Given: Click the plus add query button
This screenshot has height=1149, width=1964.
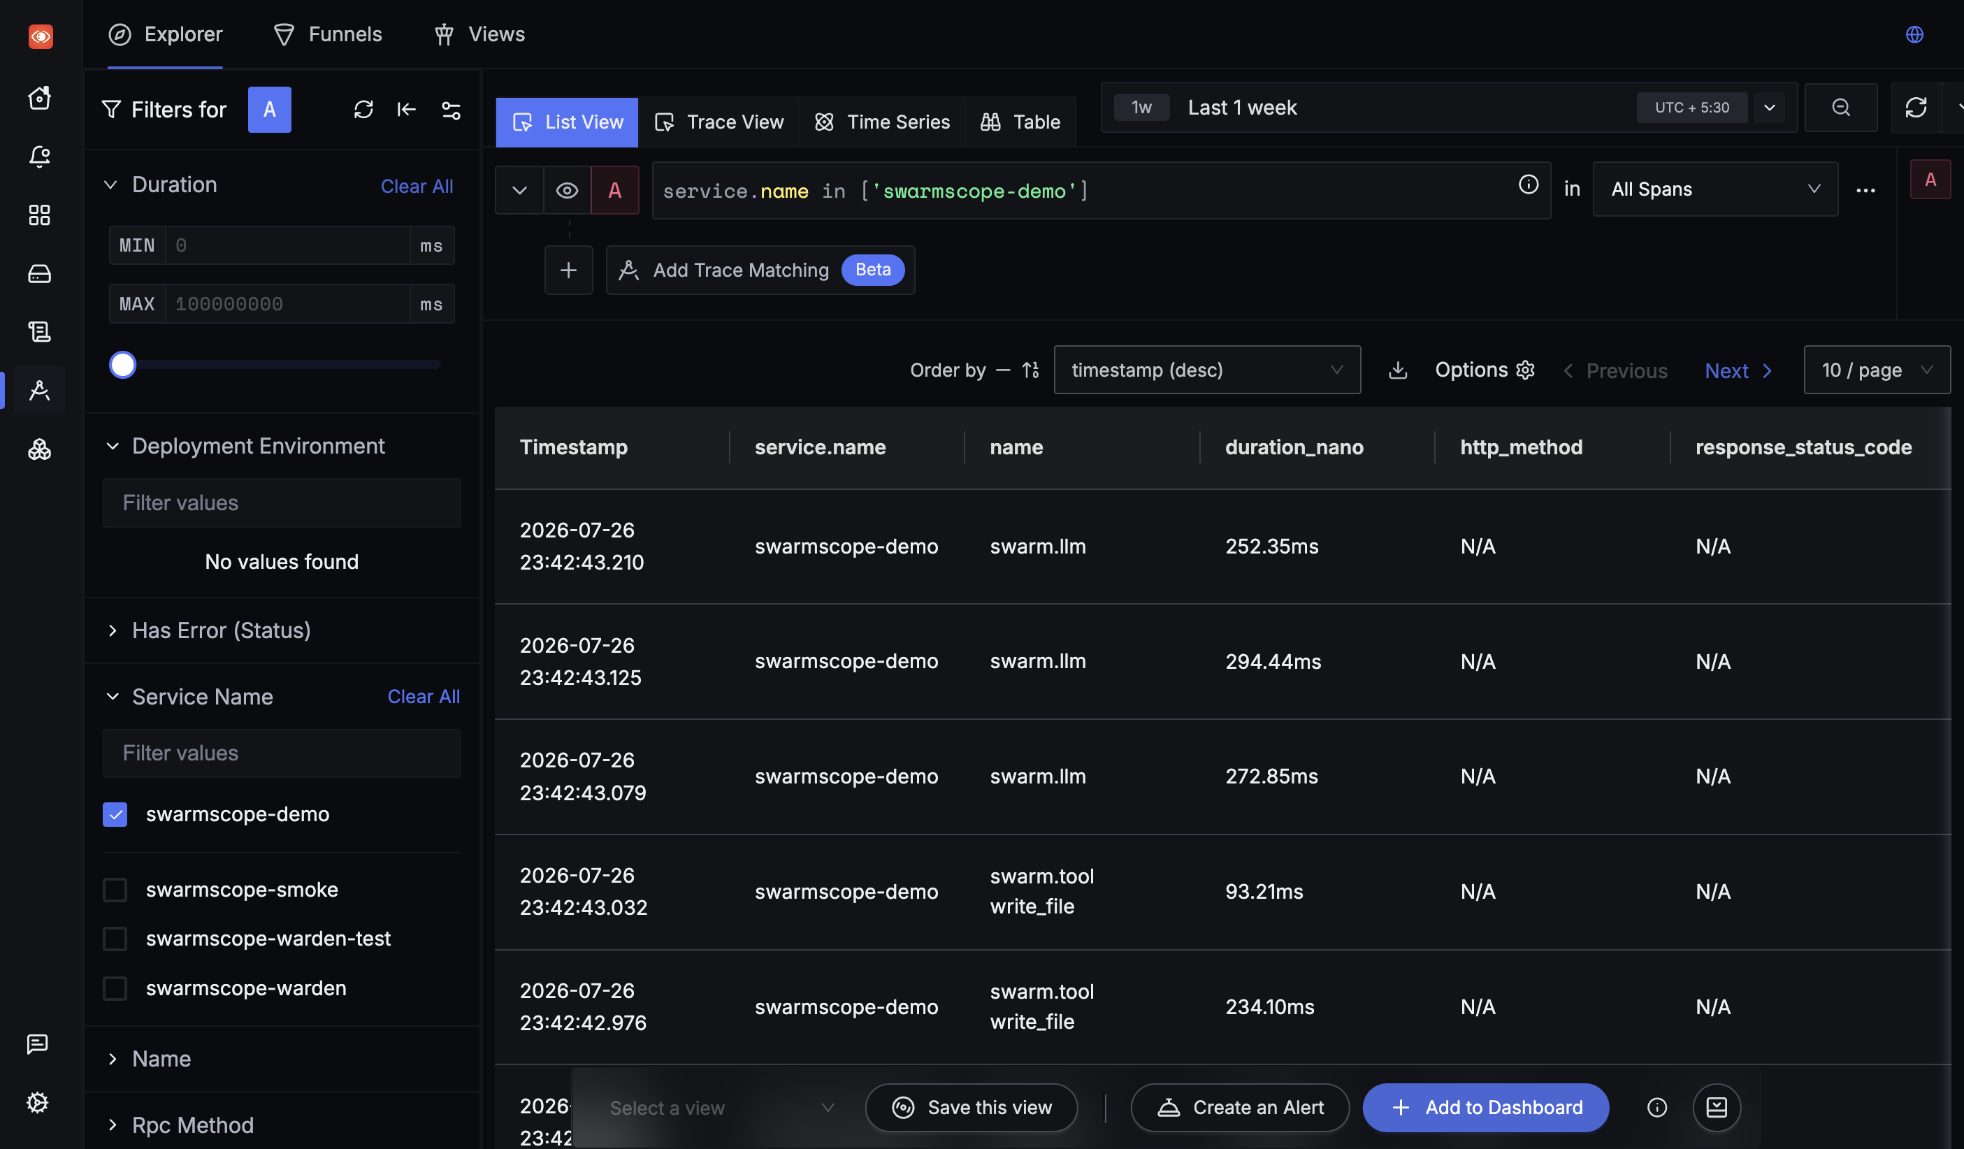Looking at the screenshot, I should pos(569,270).
